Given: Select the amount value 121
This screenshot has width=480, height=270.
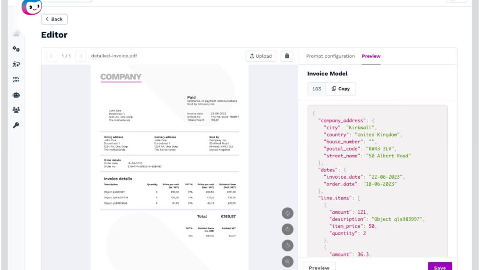Looking at the screenshot, I should pos(361,212).
